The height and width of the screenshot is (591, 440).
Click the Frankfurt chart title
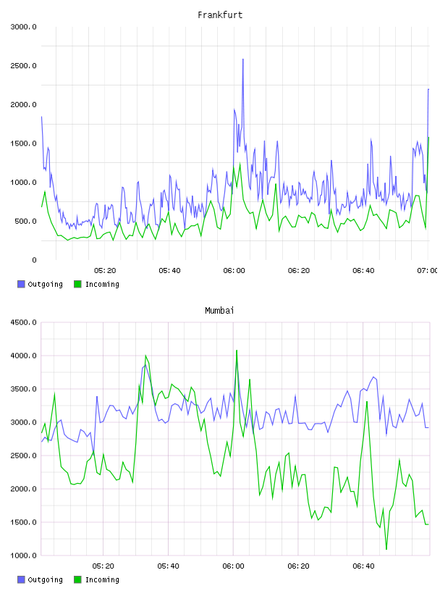click(x=220, y=15)
